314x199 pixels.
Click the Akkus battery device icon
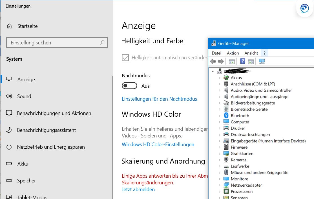click(x=226, y=78)
